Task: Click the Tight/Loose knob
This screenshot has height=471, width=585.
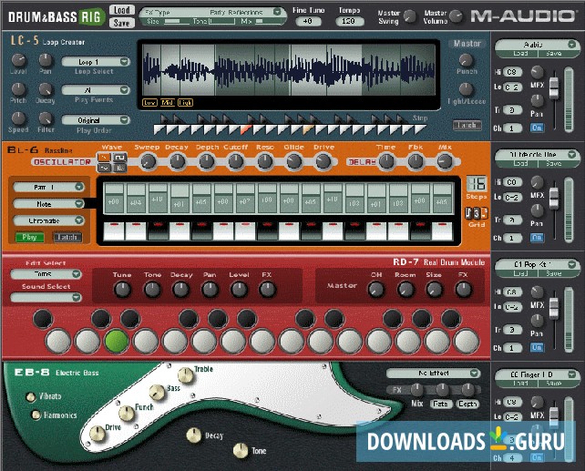Action: click(x=466, y=89)
